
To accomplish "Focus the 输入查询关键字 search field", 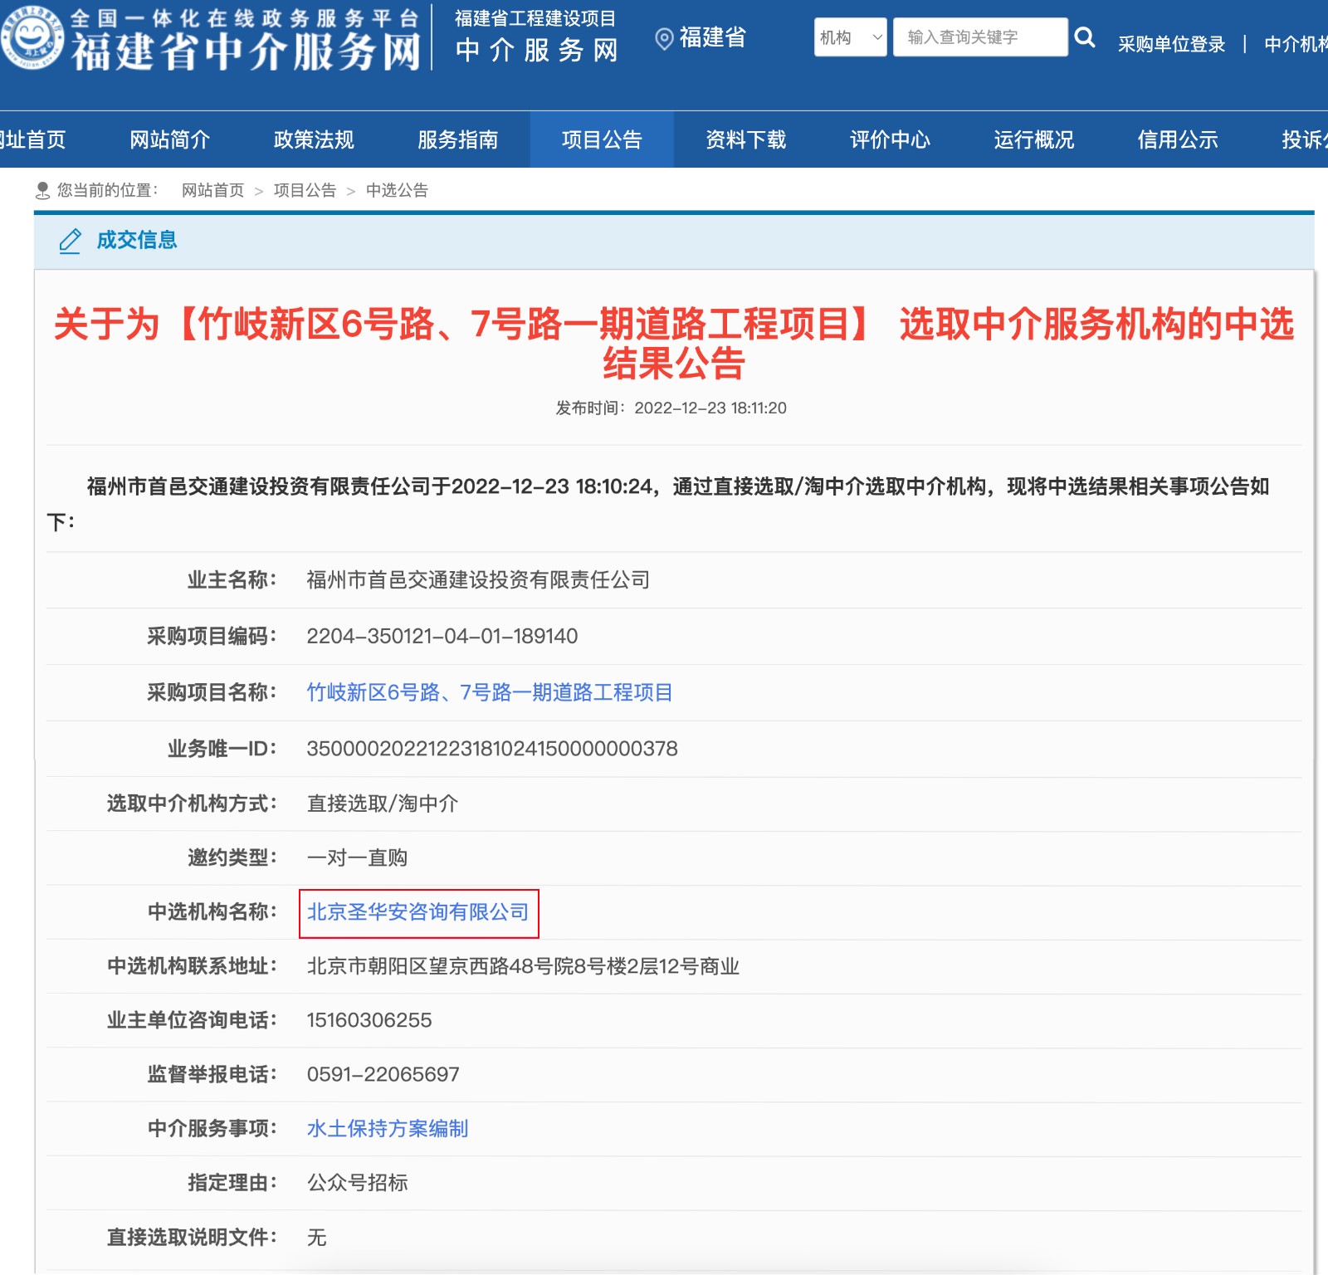I will point(980,37).
